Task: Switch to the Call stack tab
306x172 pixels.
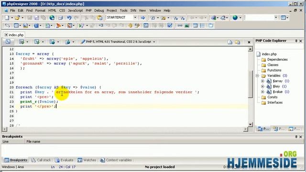Action: point(41,160)
